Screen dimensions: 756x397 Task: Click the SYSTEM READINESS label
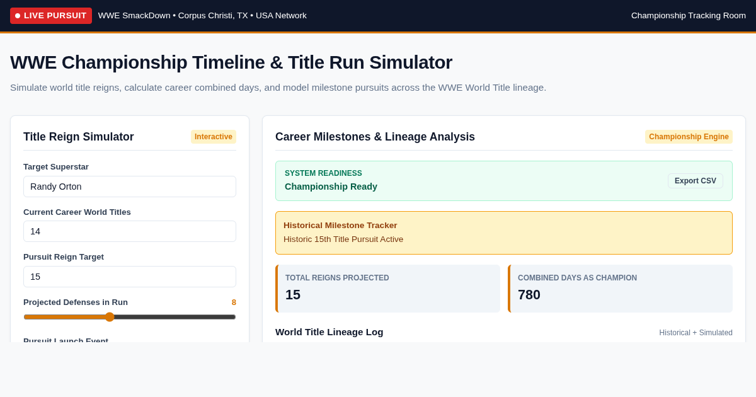(x=323, y=173)
